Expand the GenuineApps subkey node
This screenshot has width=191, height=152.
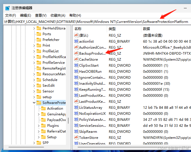point(39,114)
